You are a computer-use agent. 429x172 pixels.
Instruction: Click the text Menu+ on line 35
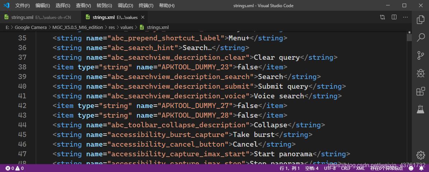tap(239, 38)
